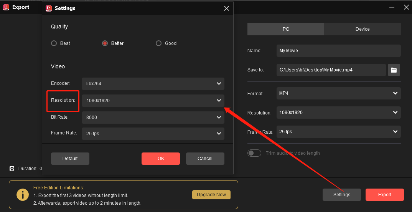Open the Bit Rate 8000 dropdown
The width and height of the screenshot is (412, 212).
(153, 117)
